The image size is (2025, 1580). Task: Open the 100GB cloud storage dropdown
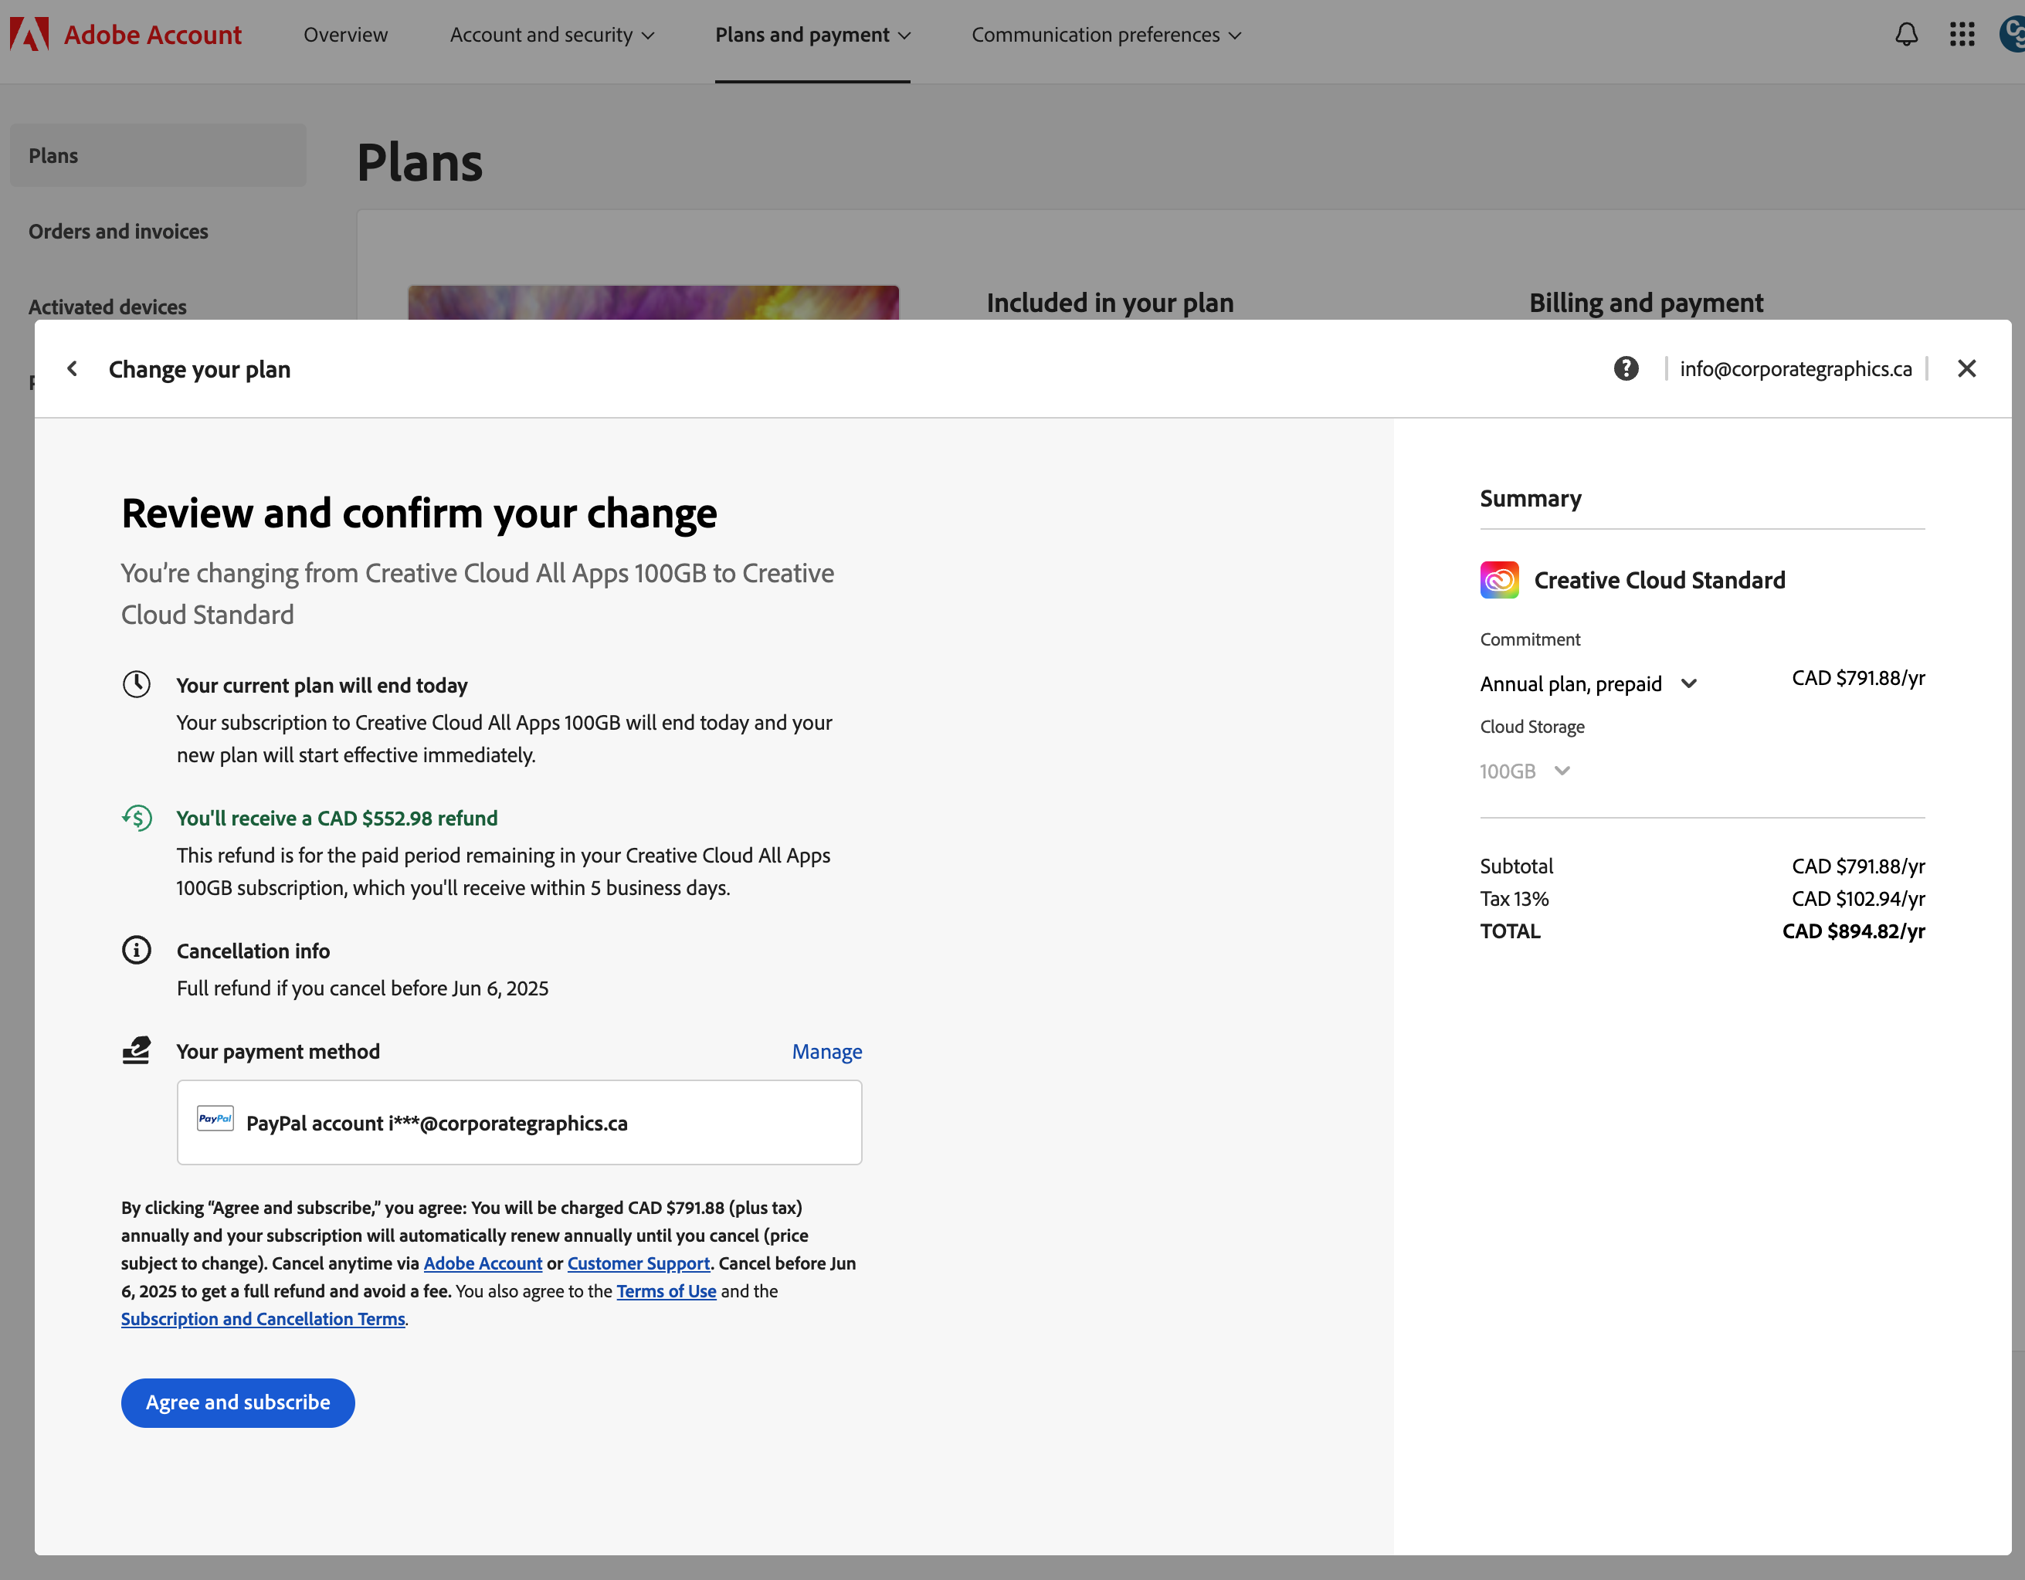click(x=1525, y=771)
